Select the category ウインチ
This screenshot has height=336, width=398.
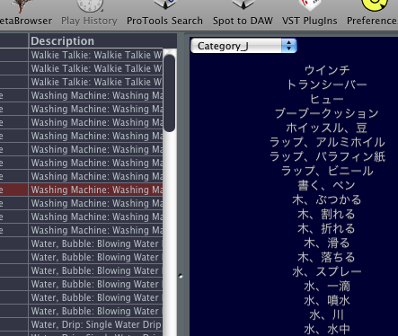click(x=327, y=70)
